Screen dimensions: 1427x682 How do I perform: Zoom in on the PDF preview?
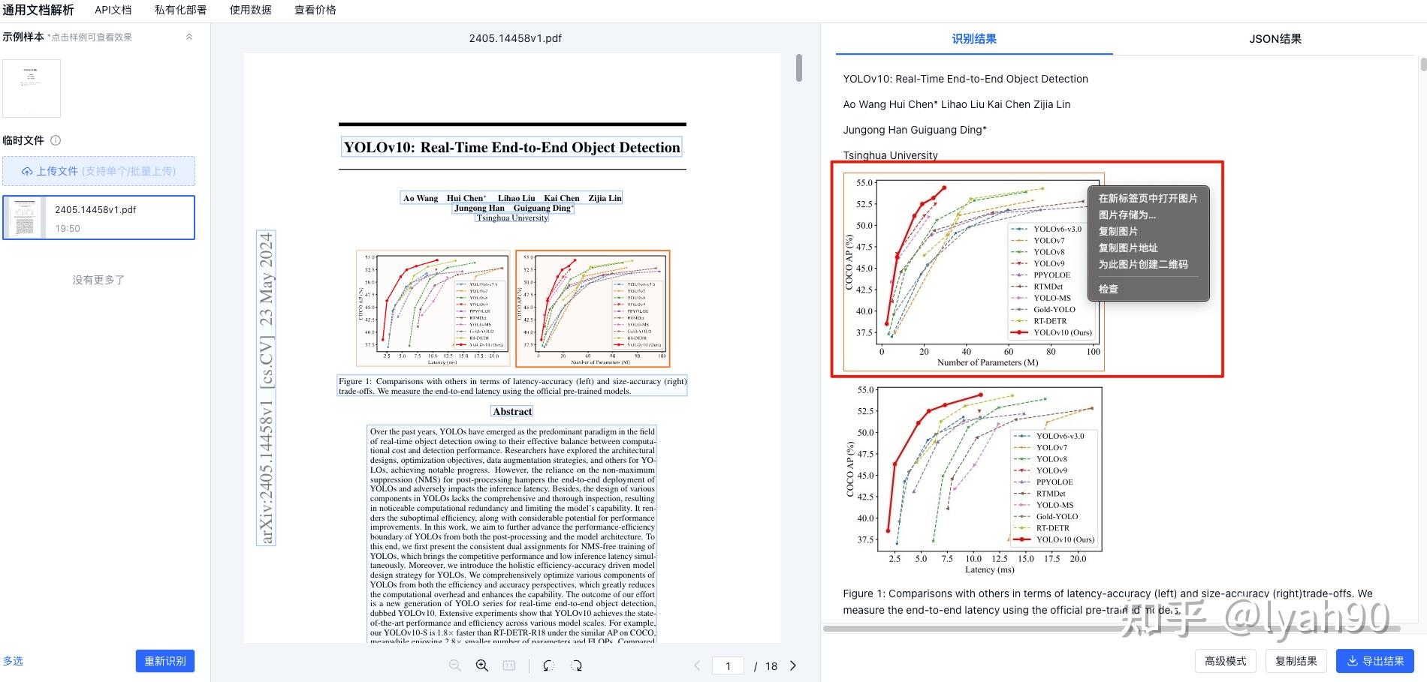click(x=482, y=665)
